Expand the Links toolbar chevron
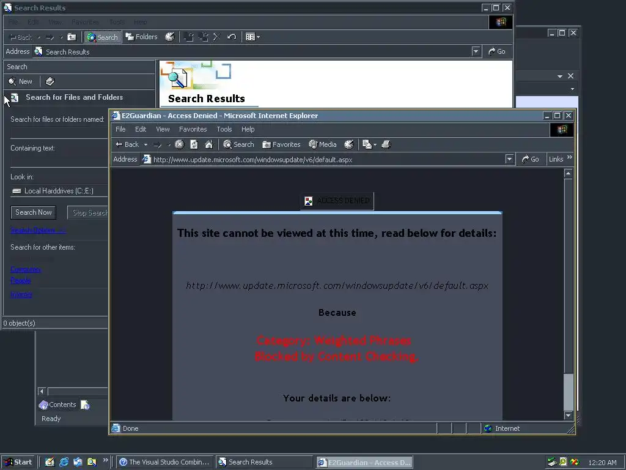Image resolution: width=626 pixels, height=470 pixels. (570, 157)
